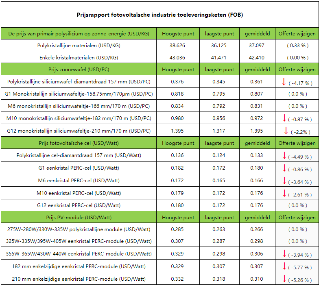Click 'gemiddeld' header in fotovoltaïsche cel section
This screenshot has width=321, height=286.
pyautogui.click(x=258, y=143)
